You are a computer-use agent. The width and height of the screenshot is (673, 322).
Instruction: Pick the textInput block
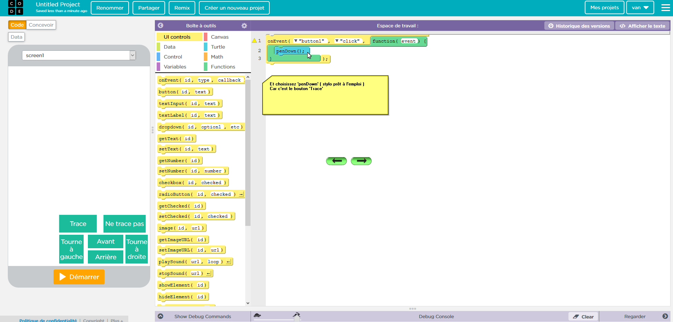tap(190, 104)
